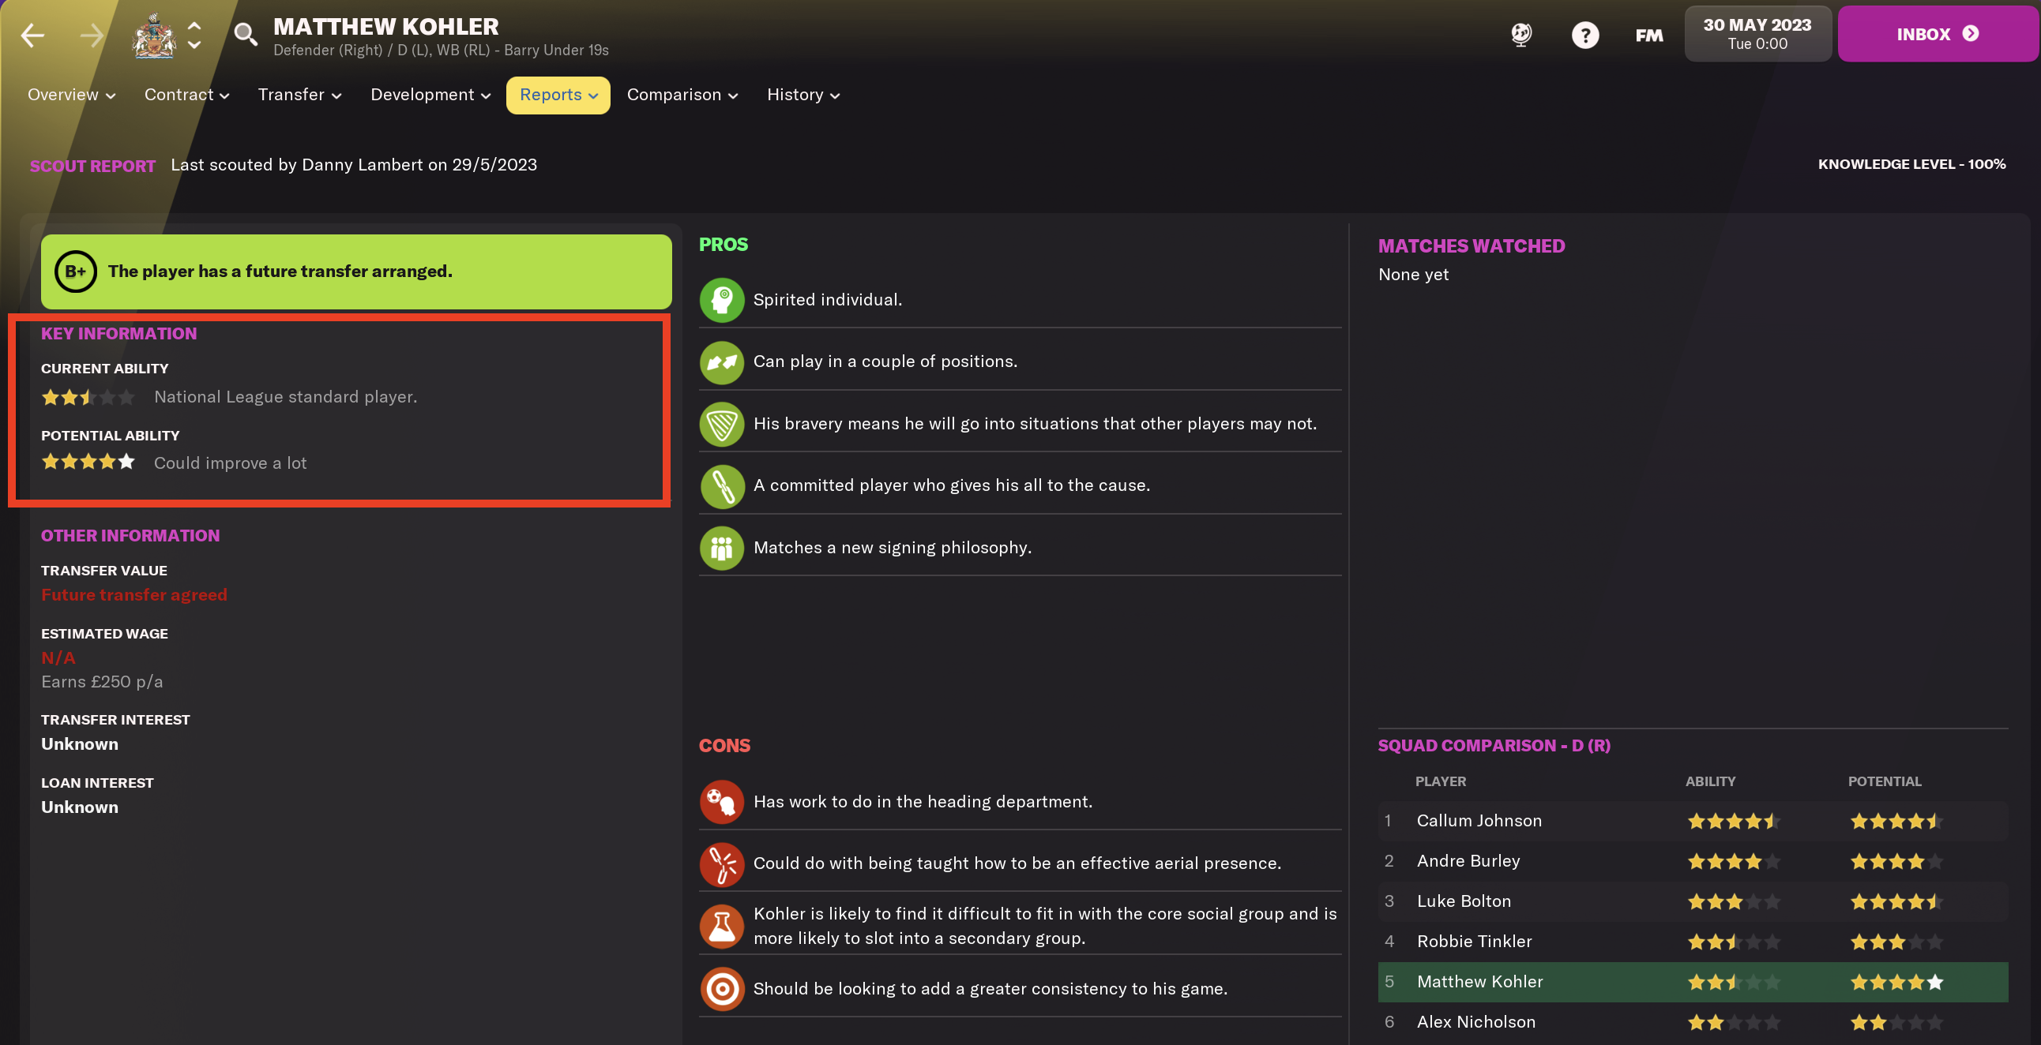
Task: Expand the Contract dropdown
Action: (187, 95)
